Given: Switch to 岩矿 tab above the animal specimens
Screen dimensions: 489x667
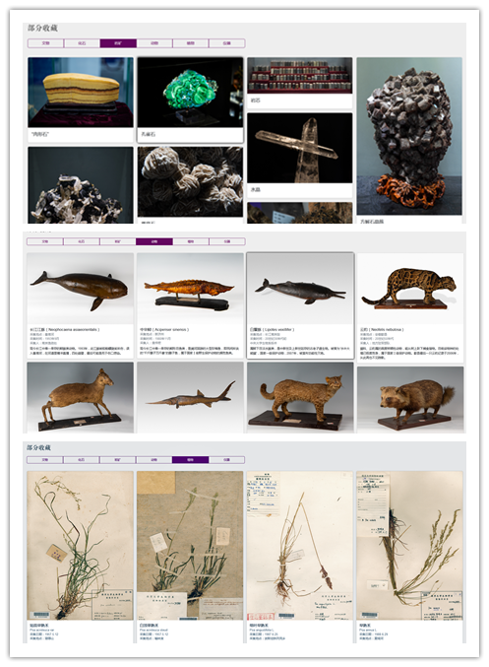Looking at the screenshot, I should click(118, 241).
